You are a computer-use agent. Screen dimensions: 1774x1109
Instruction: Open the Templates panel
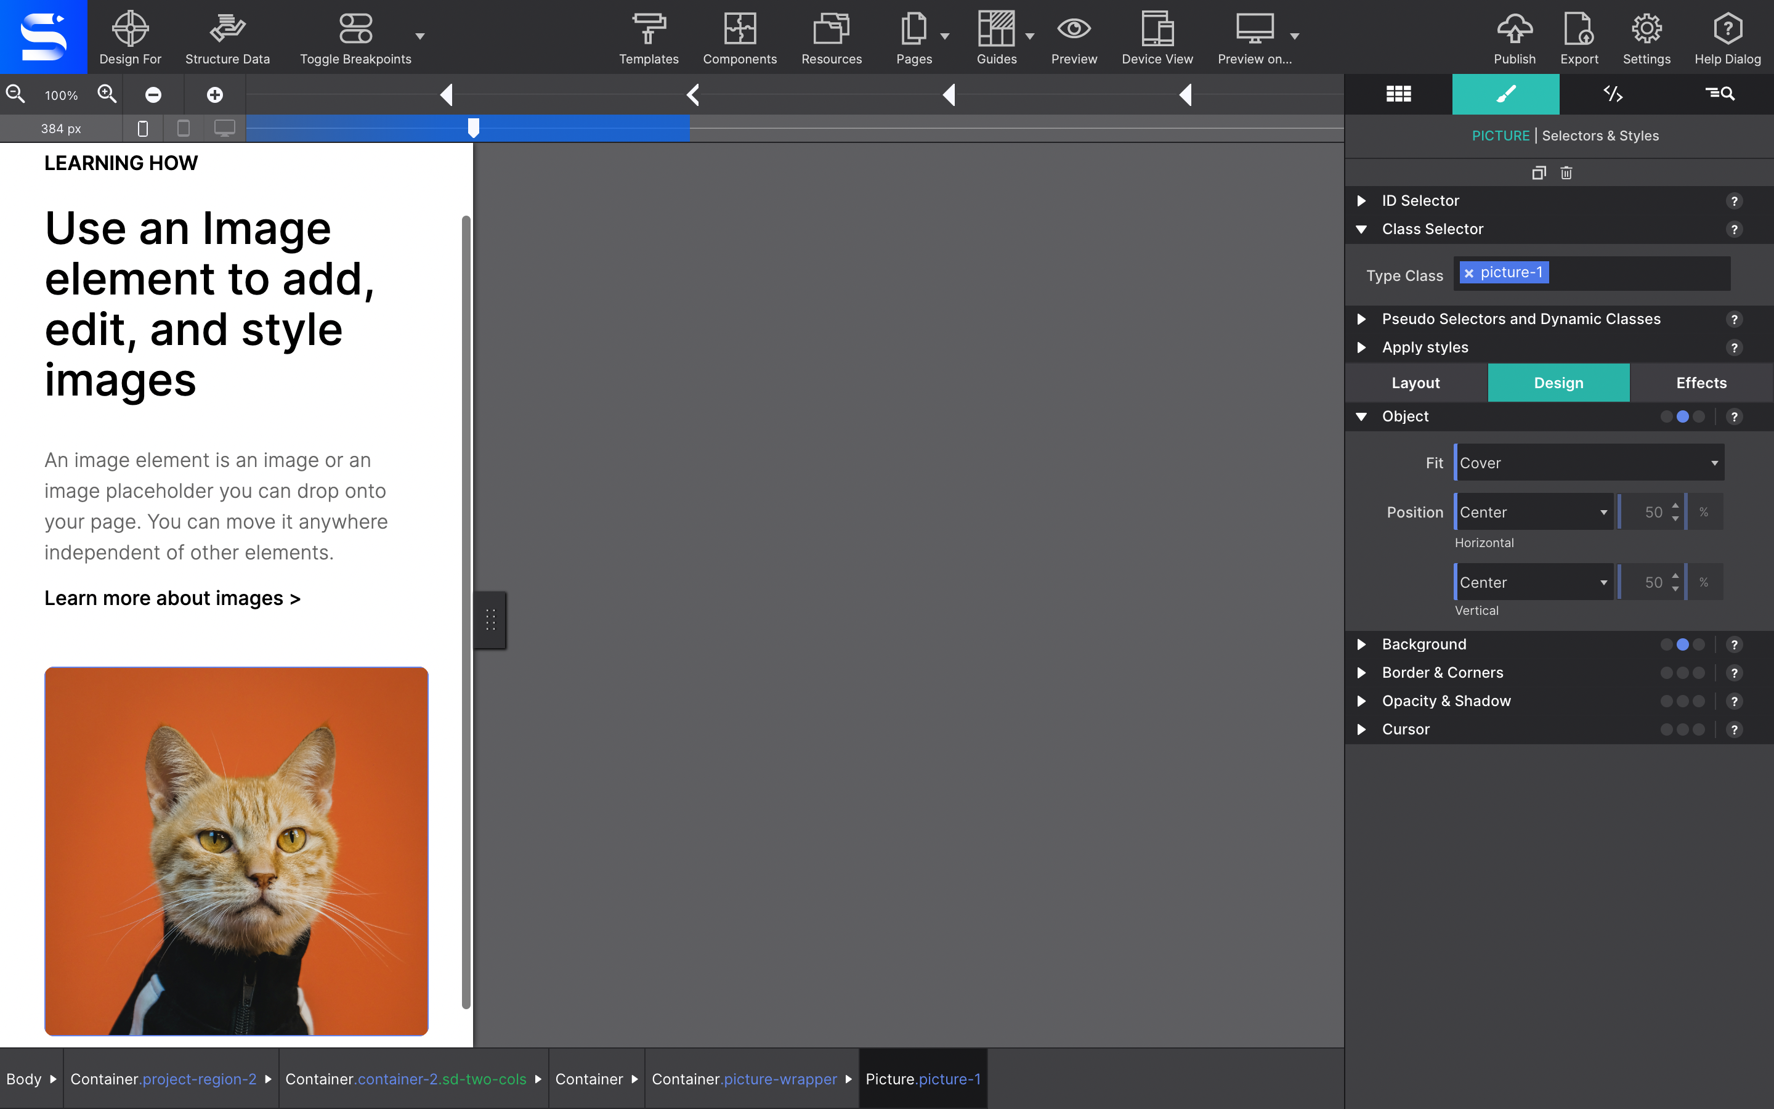(x=649, y=38)
